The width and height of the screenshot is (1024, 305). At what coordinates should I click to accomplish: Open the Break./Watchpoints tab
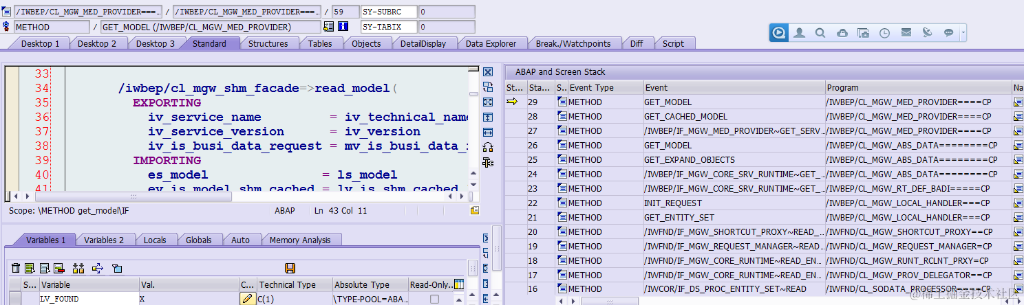[573, 43]
